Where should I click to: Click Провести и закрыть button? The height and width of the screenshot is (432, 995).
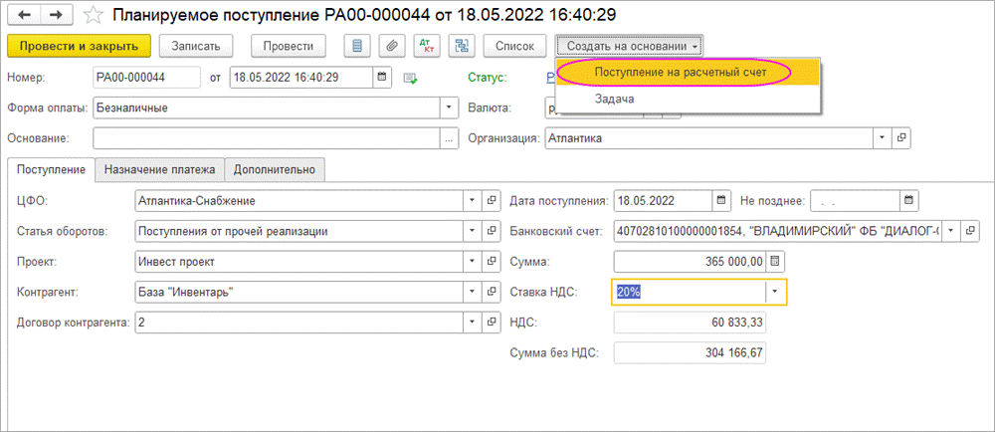coord(79,46)
